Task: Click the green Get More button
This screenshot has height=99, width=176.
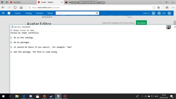Action: (x=141, y=23)
